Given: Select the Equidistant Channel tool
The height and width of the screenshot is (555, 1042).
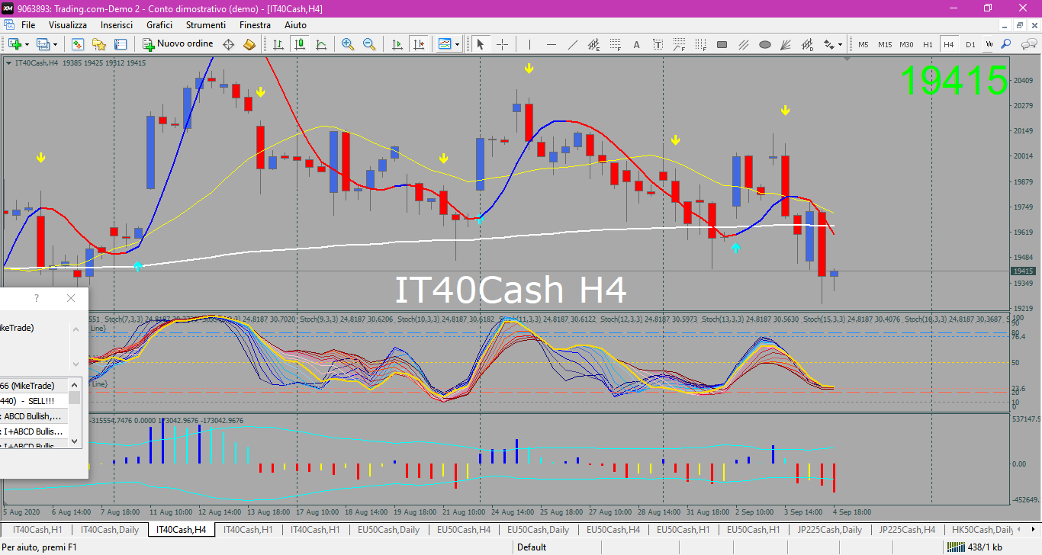Looking at the screenshot, I should (x=594, y=44).
